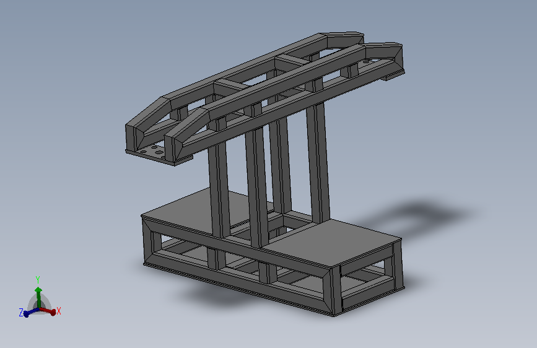537x348 pixels.
Task: Click the blue Z axis of the orientation triad
Action: click(31, 312)
